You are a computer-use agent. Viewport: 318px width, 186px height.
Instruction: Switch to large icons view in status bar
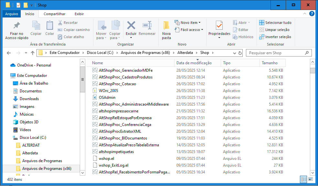[x=311, y=179]
